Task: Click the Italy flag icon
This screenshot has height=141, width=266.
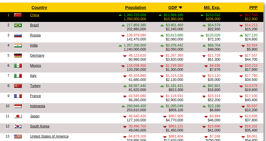Action: [x=18, y=76]
